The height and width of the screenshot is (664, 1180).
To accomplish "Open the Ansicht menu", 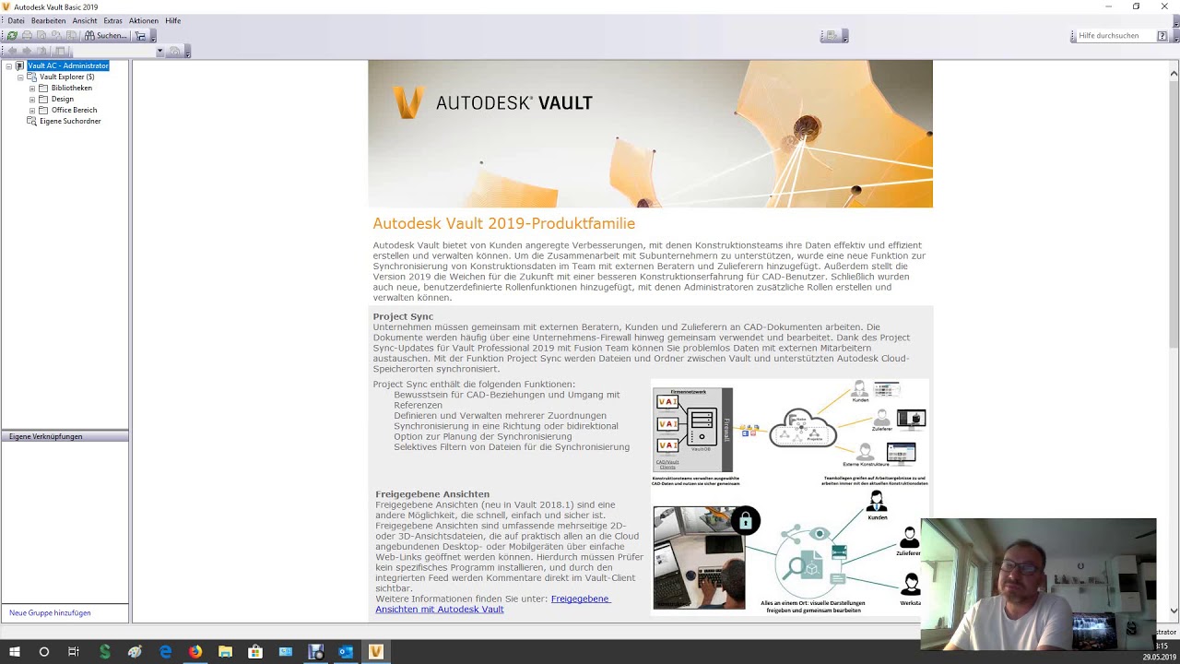I will coord(85,20).
